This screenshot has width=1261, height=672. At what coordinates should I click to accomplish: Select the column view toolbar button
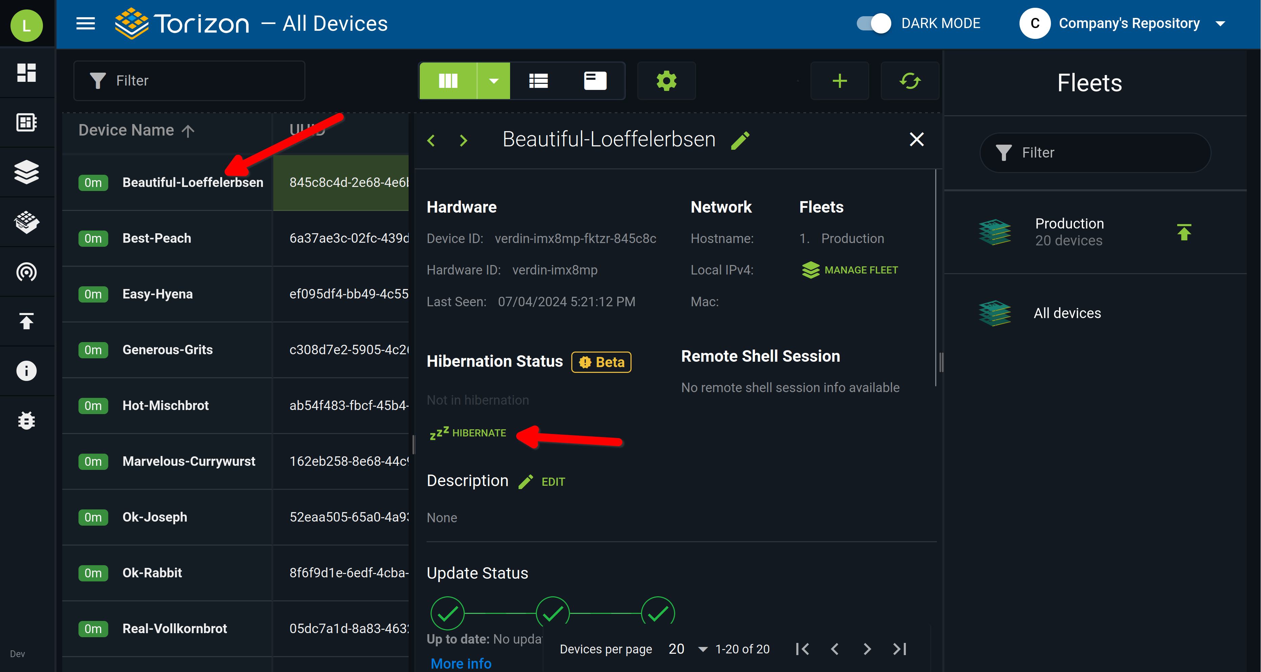[x=448, y=81]
